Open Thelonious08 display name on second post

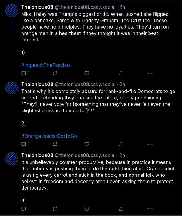(37, 84)
